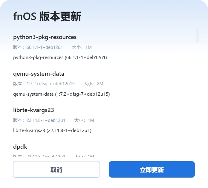Click the qemu-system-data 大小 2M size label

tap(93, 84)
